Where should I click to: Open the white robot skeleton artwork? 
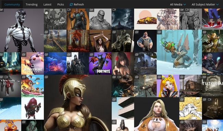click(22, 30)
